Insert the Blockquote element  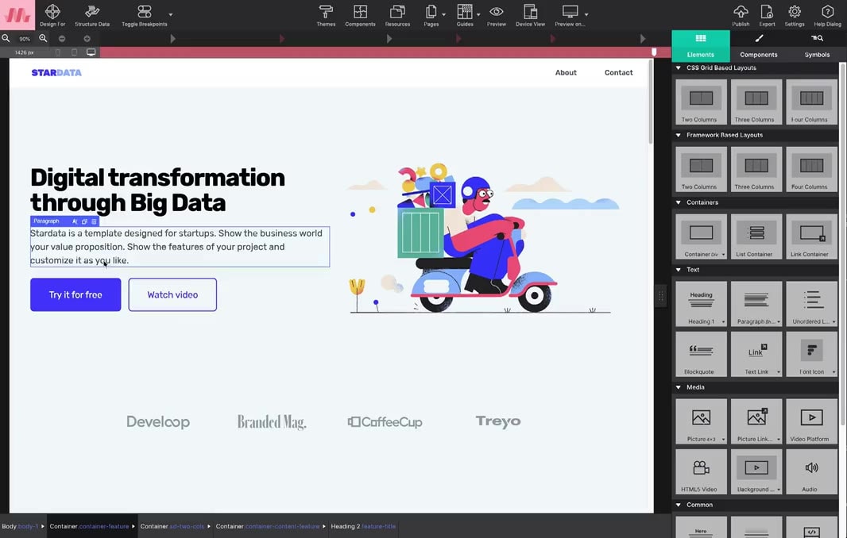[701, 353]
